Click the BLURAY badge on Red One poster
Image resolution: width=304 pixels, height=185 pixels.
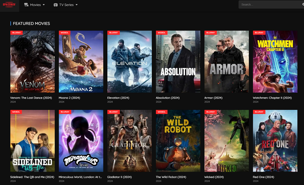(259, 112)
